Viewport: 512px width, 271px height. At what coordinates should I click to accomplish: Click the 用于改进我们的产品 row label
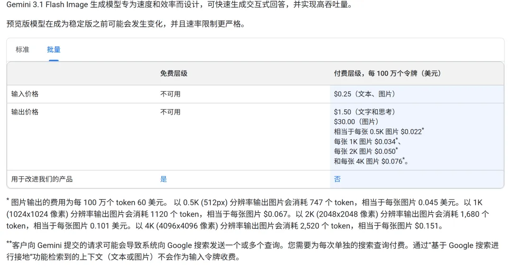tap(42, 179)
